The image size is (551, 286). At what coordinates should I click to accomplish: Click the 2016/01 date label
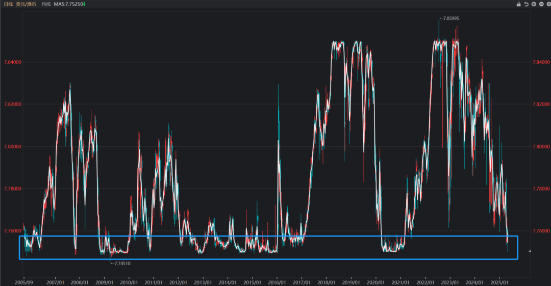point(277,282)
